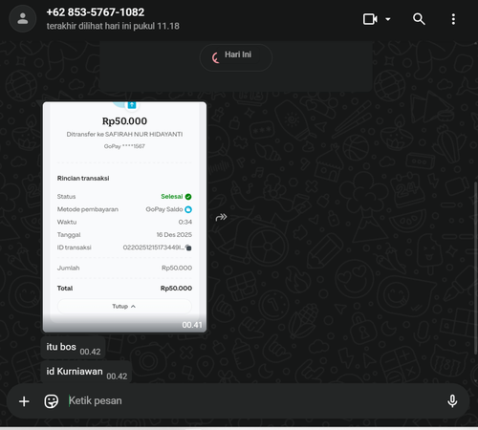Image resolution: width=478 pixels, height=430 pixels.
Task: Open the three-dot chat menu
Action: (x=453, y=19)
